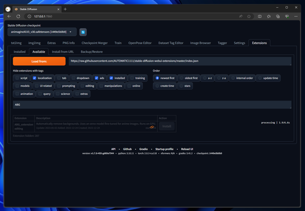Toggle the online tag checkbox
The height and width of the screenshot is (211, 305).
click(x=129, y=86)
